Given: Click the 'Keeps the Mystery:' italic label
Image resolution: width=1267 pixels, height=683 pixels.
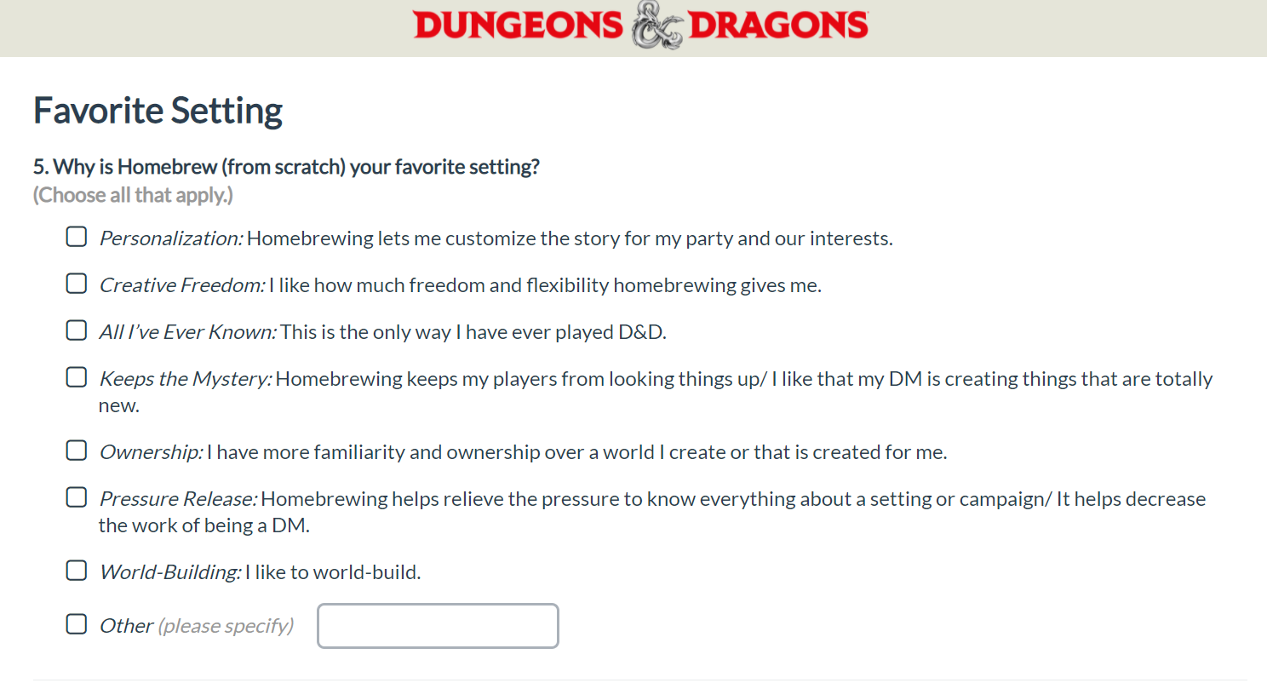Looking at the screenshot, I should pos(186,379).
